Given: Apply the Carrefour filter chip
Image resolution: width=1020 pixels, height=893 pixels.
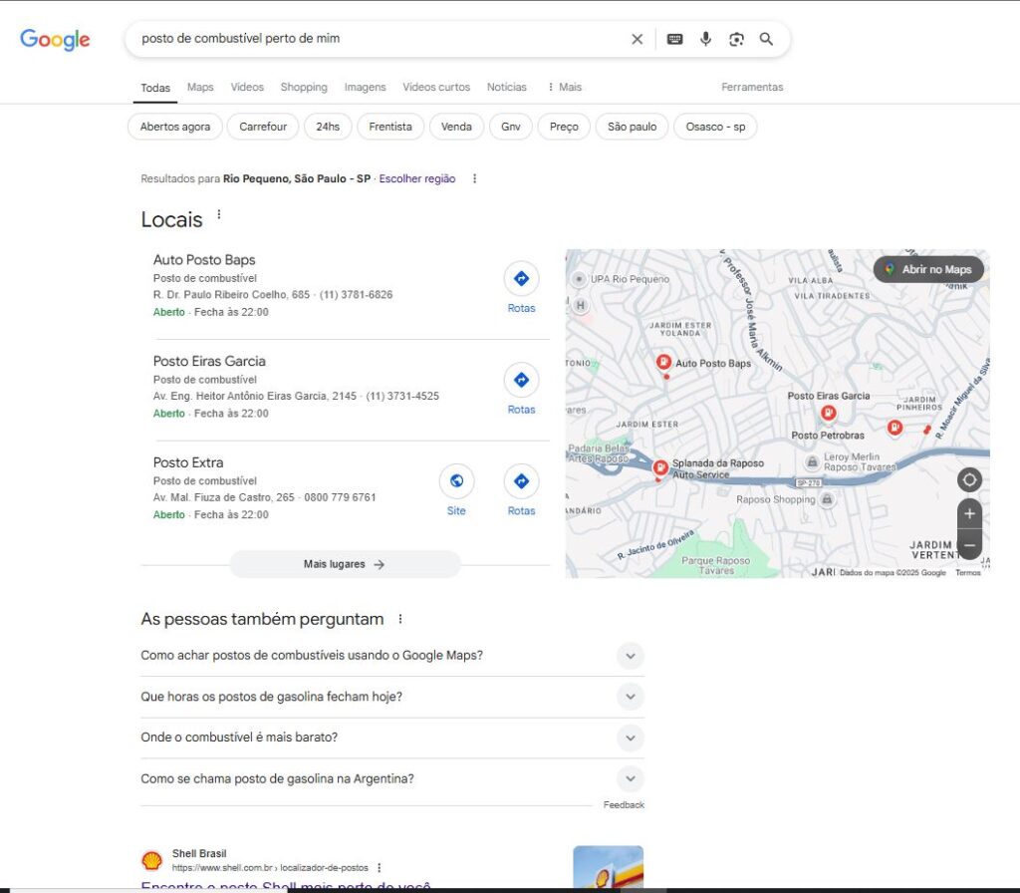Looking at the screenshot, I should (x=263, y=127).
